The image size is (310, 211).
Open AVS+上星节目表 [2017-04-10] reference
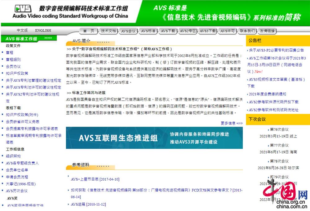tap(95, 179)
